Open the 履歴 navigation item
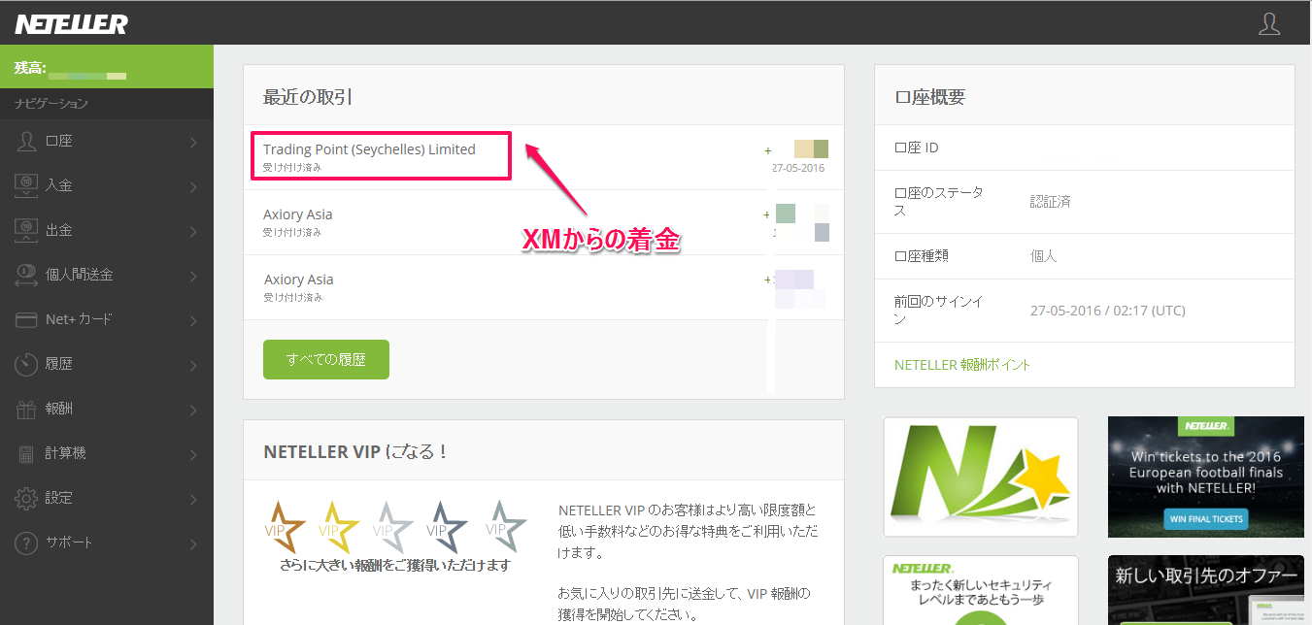Screen dimensions: 1312x625 [107, 364]
